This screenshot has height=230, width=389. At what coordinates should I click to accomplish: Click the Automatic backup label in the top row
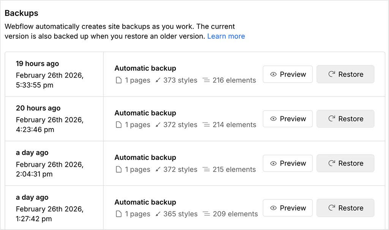click(x=145, y=68)
